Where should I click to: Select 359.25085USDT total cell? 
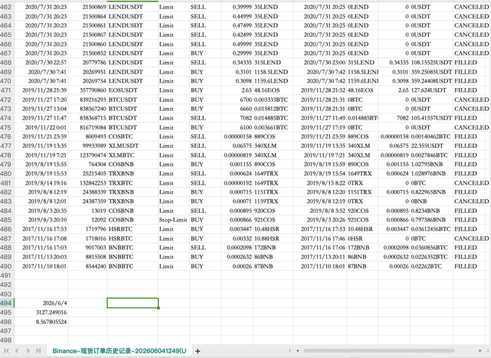coord(431,72)
